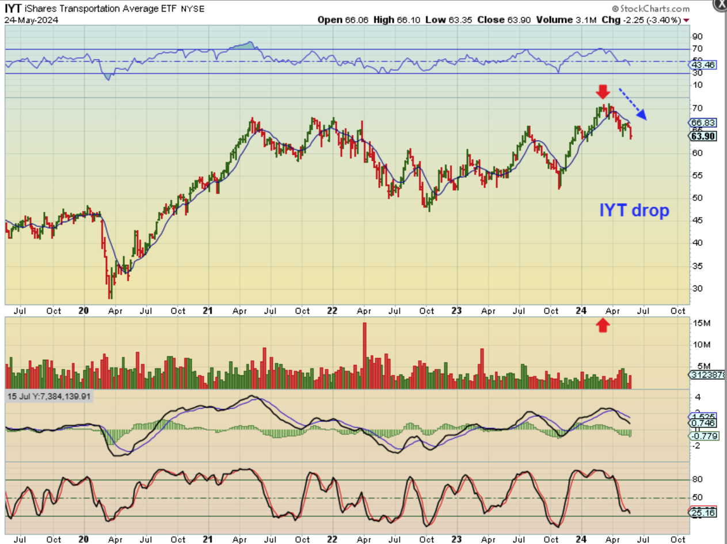
Task: Click the RSI reading 43.46 label
Action: pyautogui.click(x=703, y=65)
